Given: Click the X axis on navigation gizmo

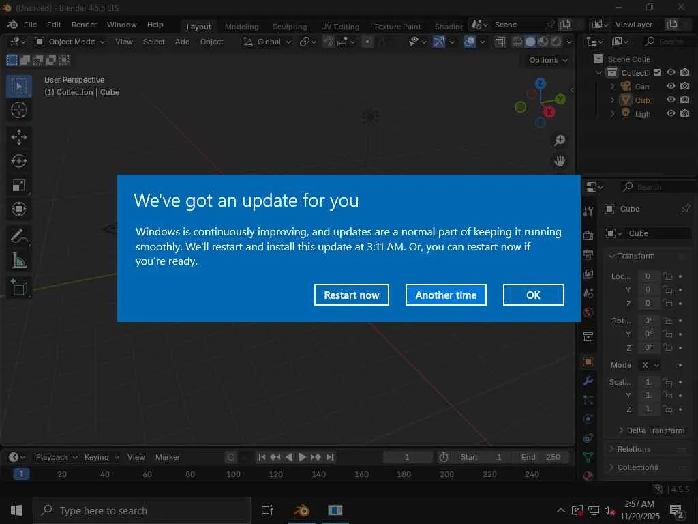Looking at the screenshot, I should click(549, 112).
